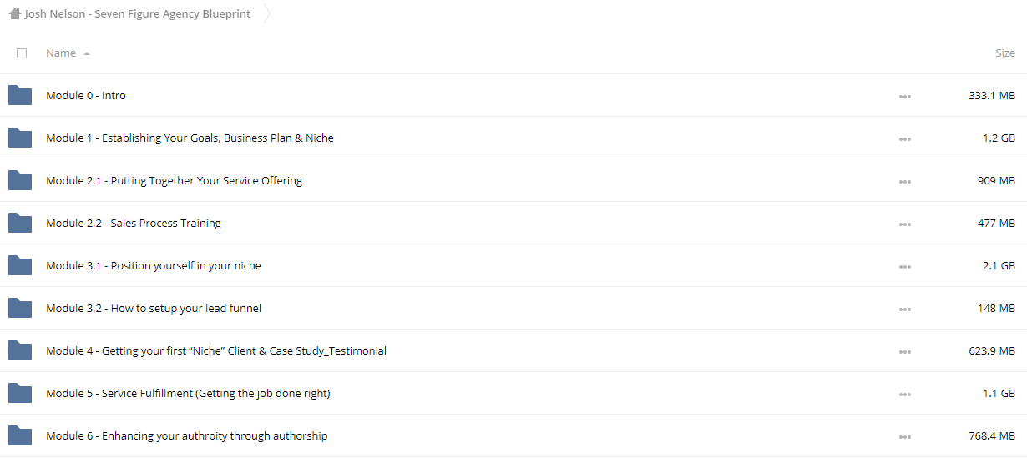Tick the select-all checkbox in the header

pyautogui.click(x=22, y=53)
